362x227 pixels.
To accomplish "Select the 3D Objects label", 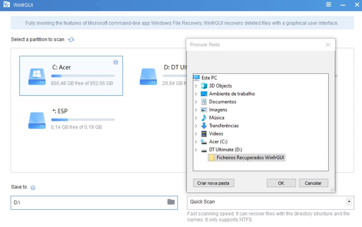I will (x=220, y=86).
